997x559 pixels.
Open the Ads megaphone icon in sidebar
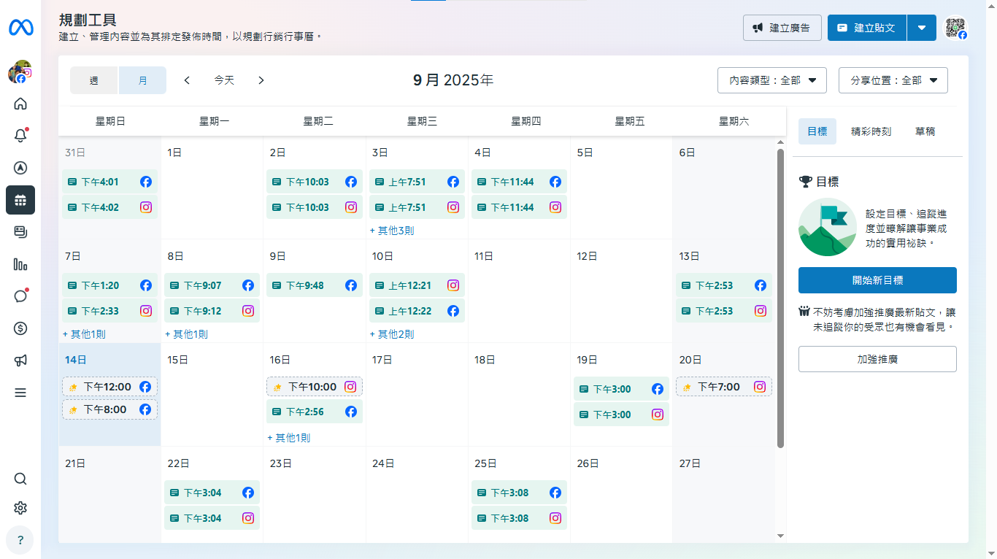(x=20, y=361)
